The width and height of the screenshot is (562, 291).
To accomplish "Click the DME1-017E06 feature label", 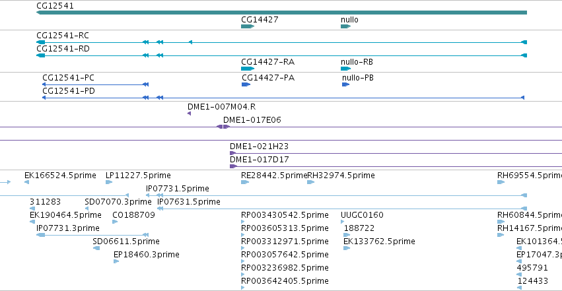I will 252,120.
